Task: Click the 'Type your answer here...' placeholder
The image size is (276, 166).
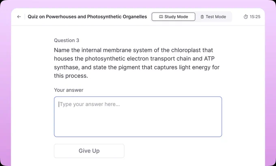Action: pos(90,104)
